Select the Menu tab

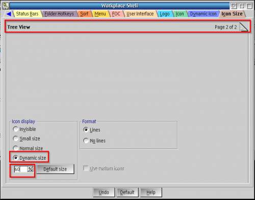(x=100, y=14)
